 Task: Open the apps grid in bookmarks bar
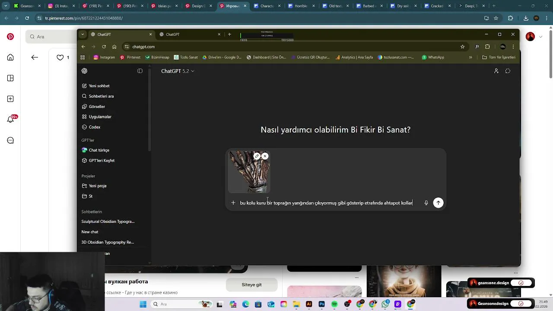coord(83,57)
